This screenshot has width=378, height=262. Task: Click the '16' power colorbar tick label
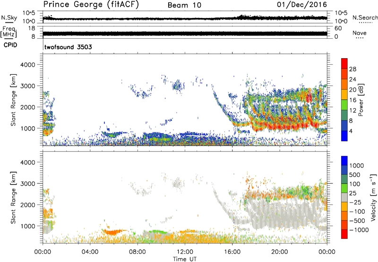[352, 100]
